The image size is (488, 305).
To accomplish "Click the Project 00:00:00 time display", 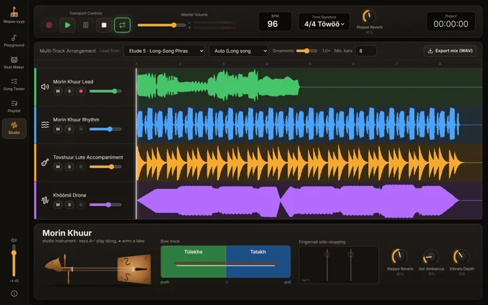I will point(451,22).
